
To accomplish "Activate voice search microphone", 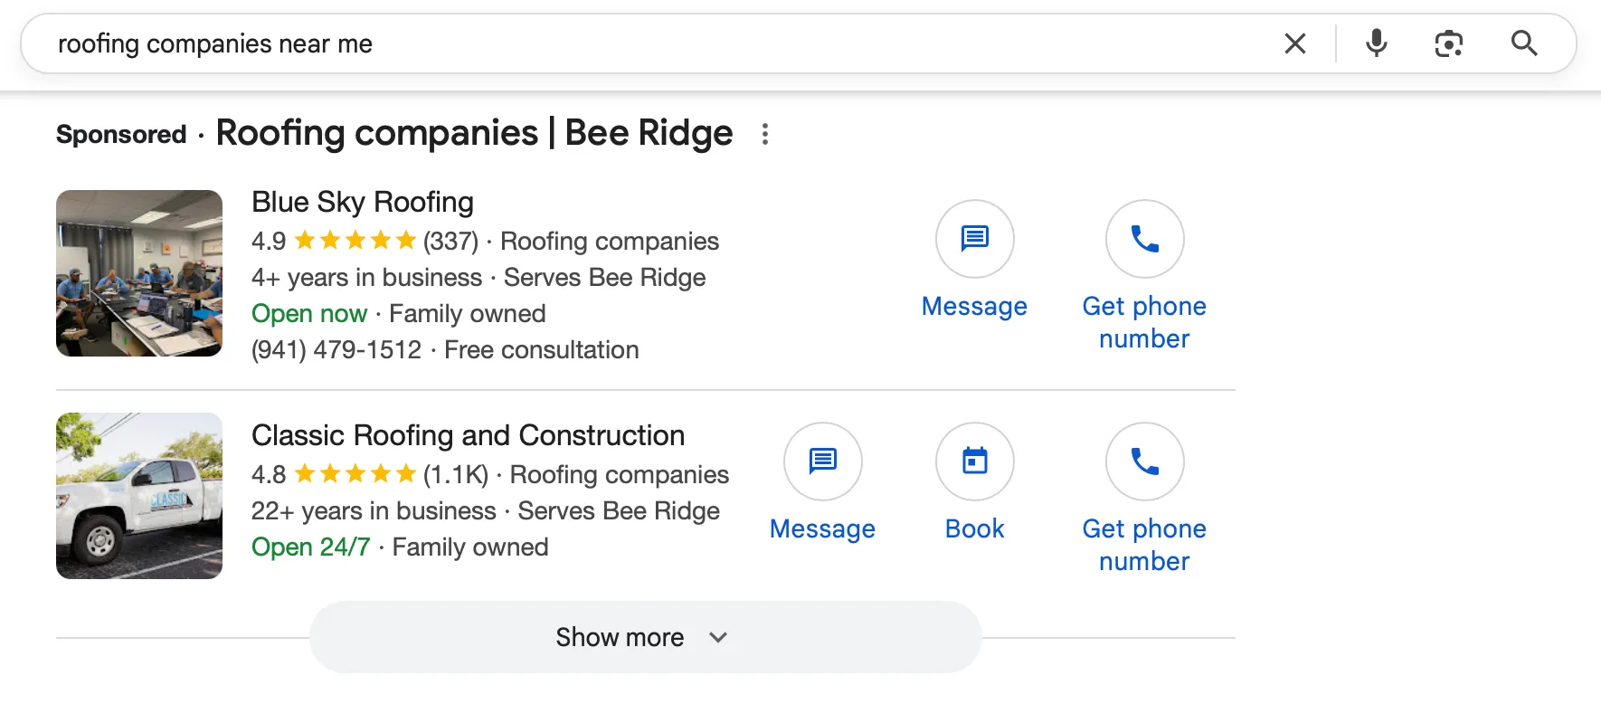I will (x=1376, y=43).
